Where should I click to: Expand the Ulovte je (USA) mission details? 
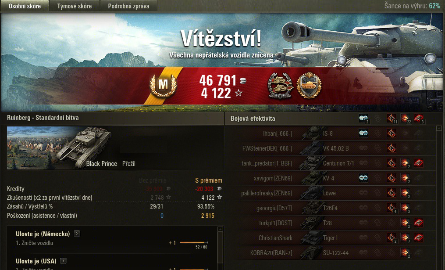coord(64,261)
